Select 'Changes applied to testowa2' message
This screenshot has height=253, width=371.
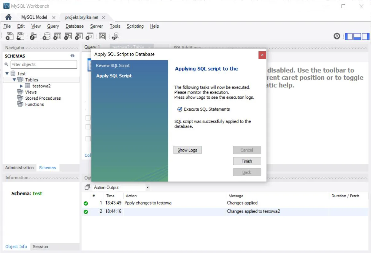(x=254, y=211)
